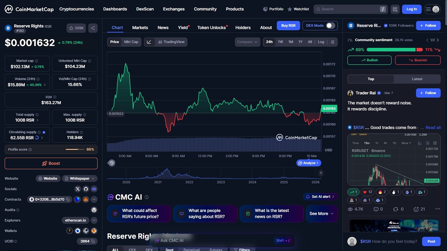Vote Bullish on community sentiment
Image resolution: width=447 pixels, height=251 pixels.
[369, 60]
